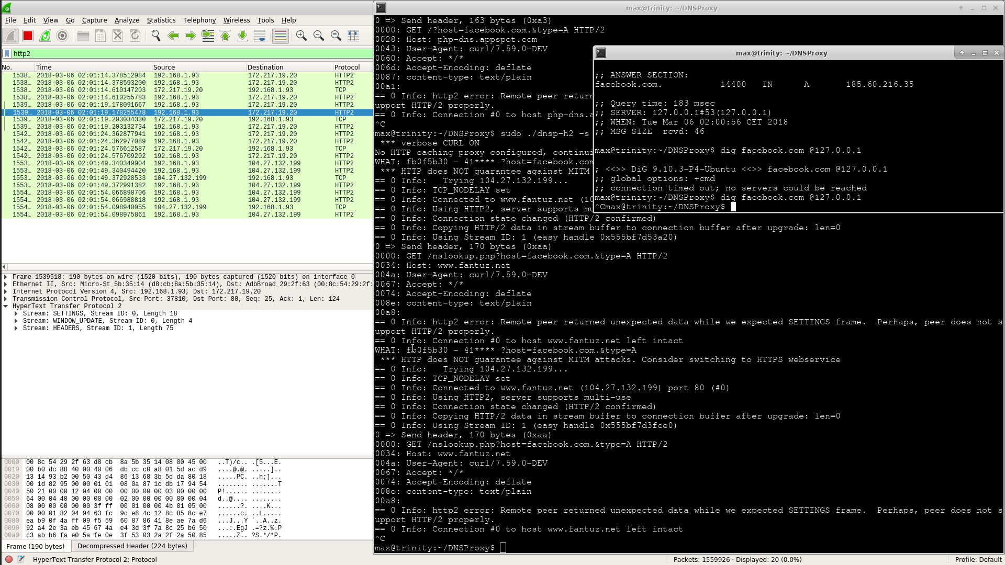Jump to the last packet
Screen dimensions: 1005x565
242,36
